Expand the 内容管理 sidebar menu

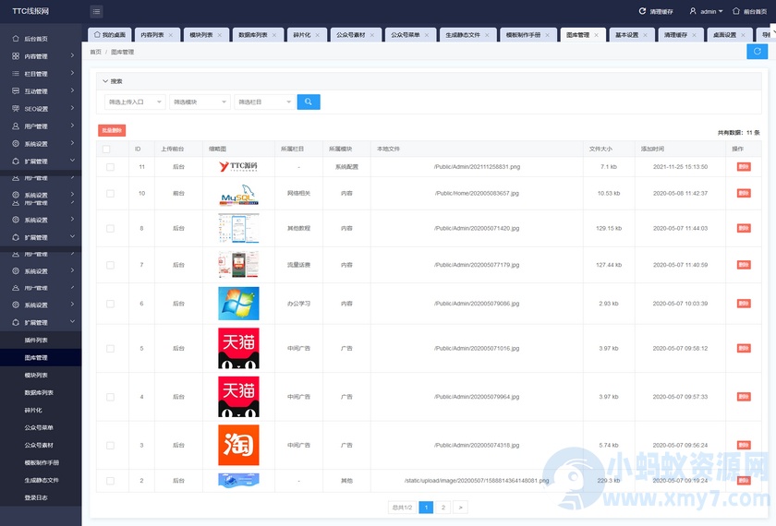41,56
